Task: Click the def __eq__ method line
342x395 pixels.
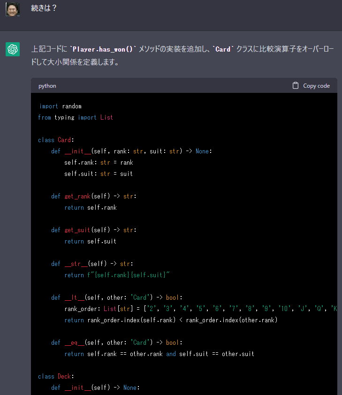Action: (117, 342)
